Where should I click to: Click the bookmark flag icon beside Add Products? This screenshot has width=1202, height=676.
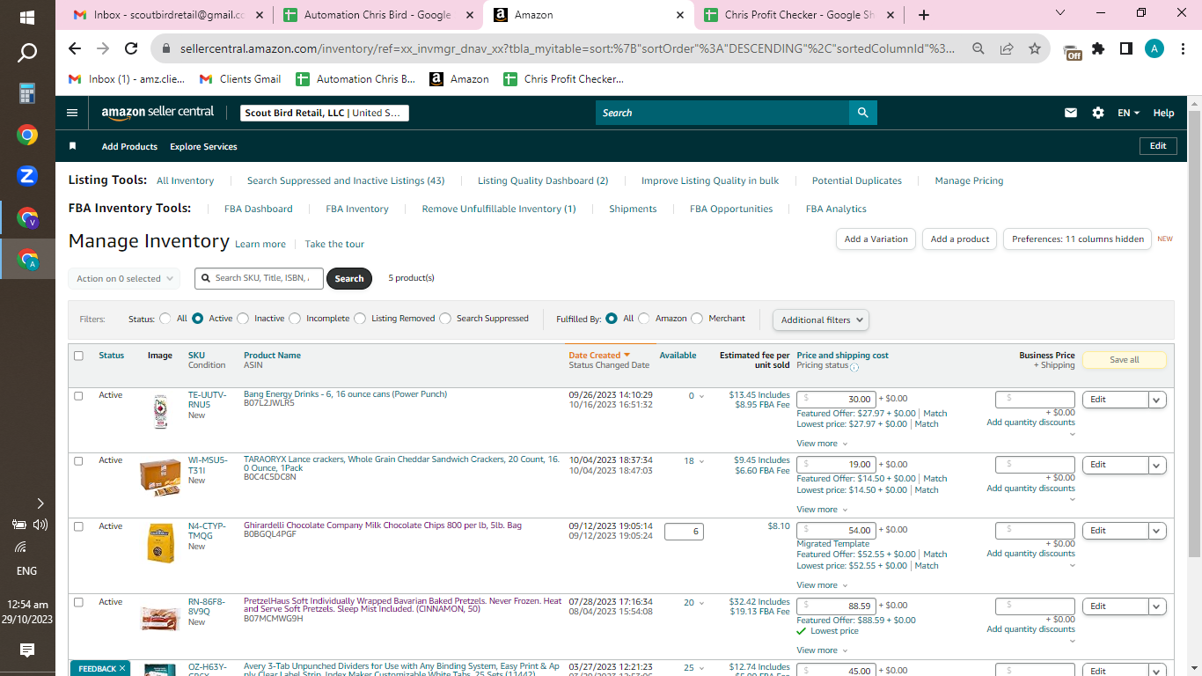point(73,146)
